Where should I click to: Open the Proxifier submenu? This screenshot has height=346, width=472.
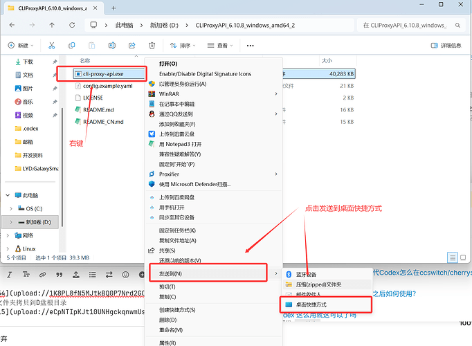[x=214, y=174]
